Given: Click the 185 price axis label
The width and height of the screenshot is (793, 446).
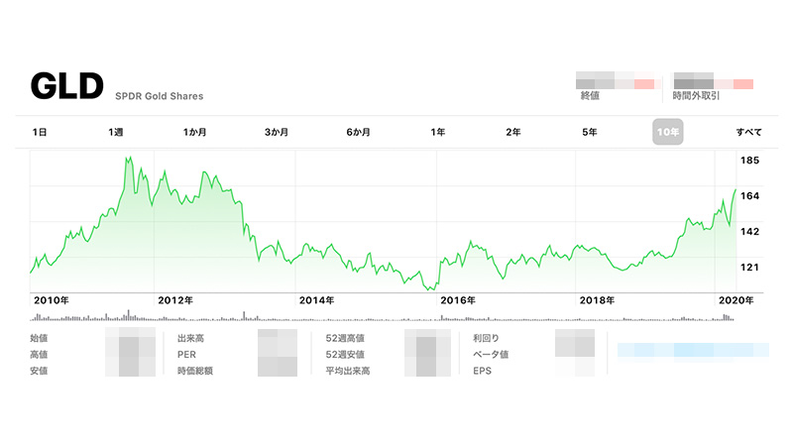Looking at the screenshot, I should click(749, 161).
